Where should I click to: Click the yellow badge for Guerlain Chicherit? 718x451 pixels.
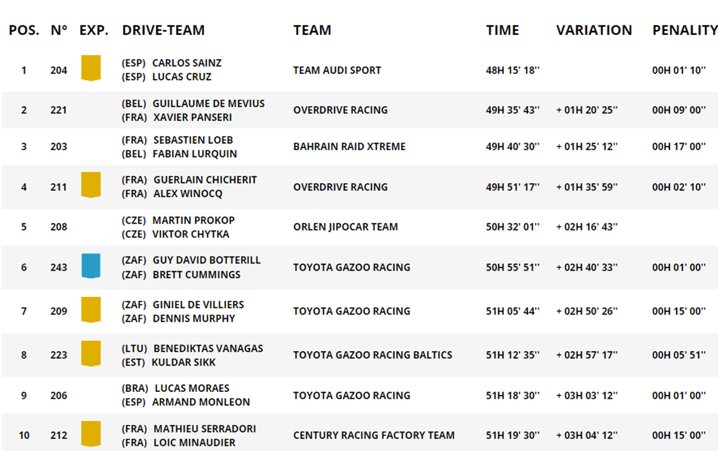91,184
